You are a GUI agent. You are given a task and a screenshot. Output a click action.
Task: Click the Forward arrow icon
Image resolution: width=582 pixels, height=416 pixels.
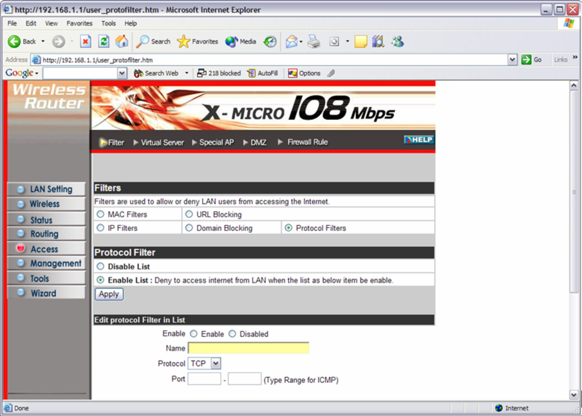click(58, 42)
